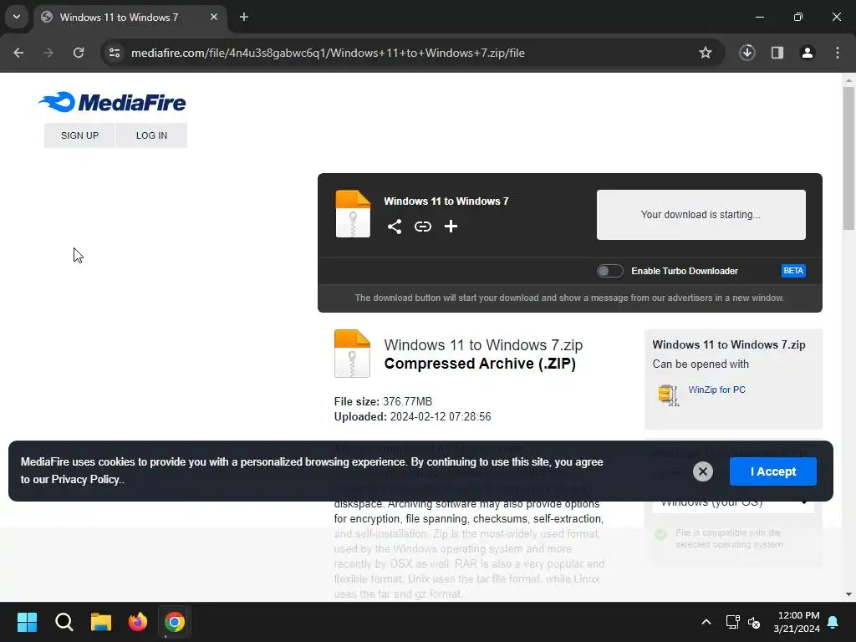Click the large zip icon beside Compressed Archive
856x642 pixels.
click(x=352, y=354)
